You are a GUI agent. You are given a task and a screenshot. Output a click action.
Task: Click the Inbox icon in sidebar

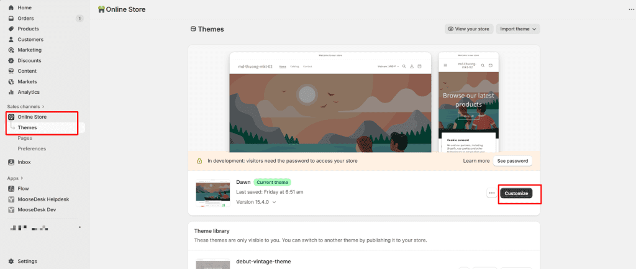tap(11, 162)
